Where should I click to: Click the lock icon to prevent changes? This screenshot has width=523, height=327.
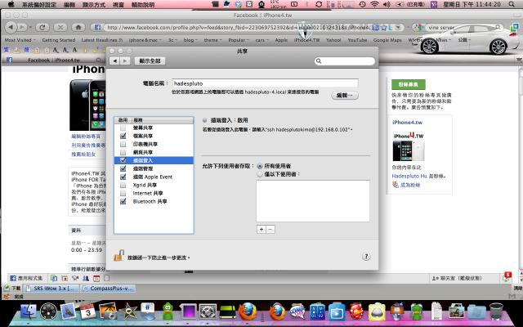(118, 256)
